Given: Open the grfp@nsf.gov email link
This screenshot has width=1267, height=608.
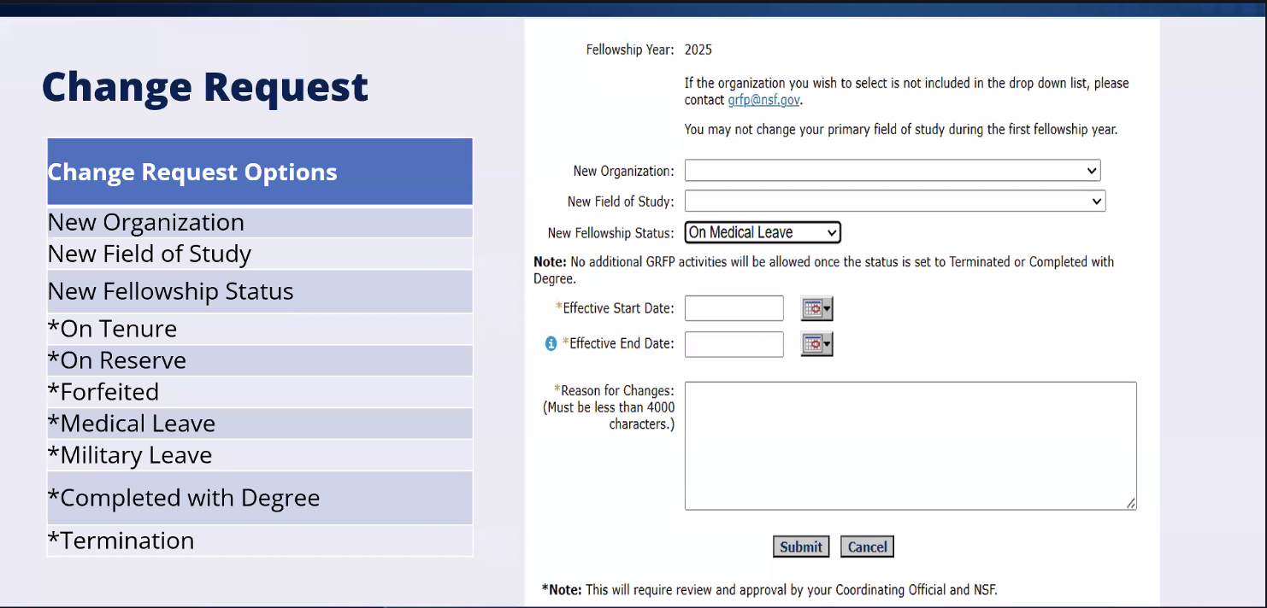Looking at the screenshot, I should [764, 100].
